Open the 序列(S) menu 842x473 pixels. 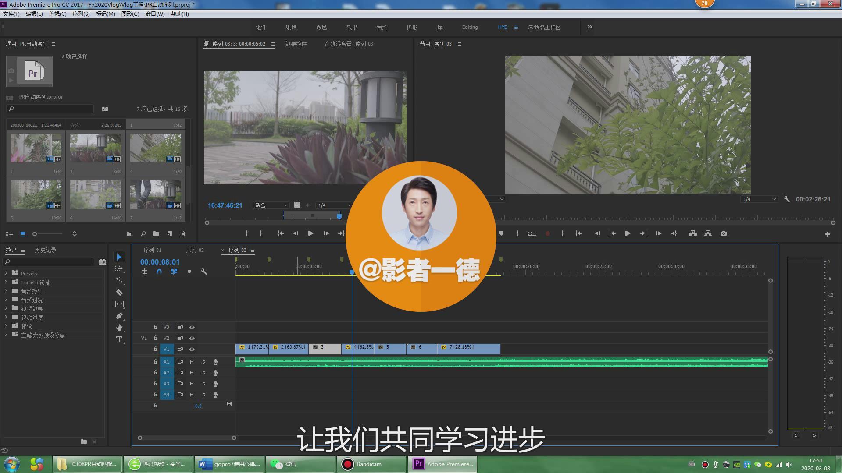tap(81, 14)
